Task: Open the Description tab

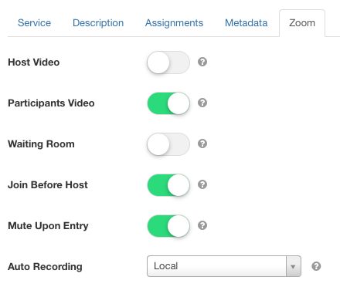Action: 98,23
